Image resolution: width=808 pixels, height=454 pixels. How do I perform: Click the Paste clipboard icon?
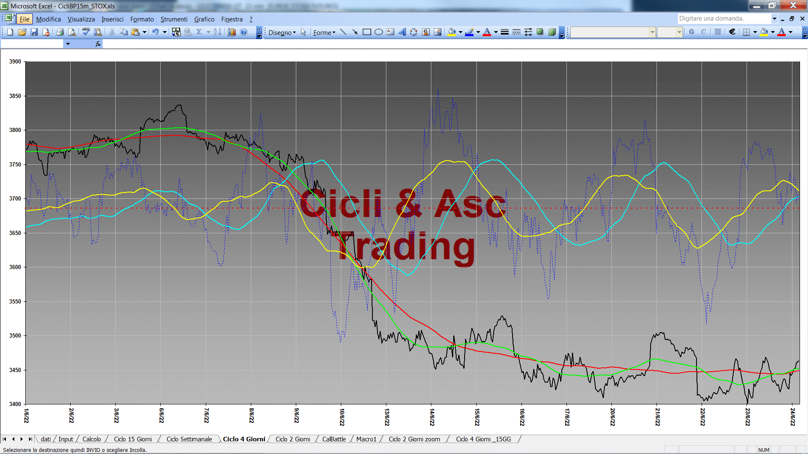136,32
